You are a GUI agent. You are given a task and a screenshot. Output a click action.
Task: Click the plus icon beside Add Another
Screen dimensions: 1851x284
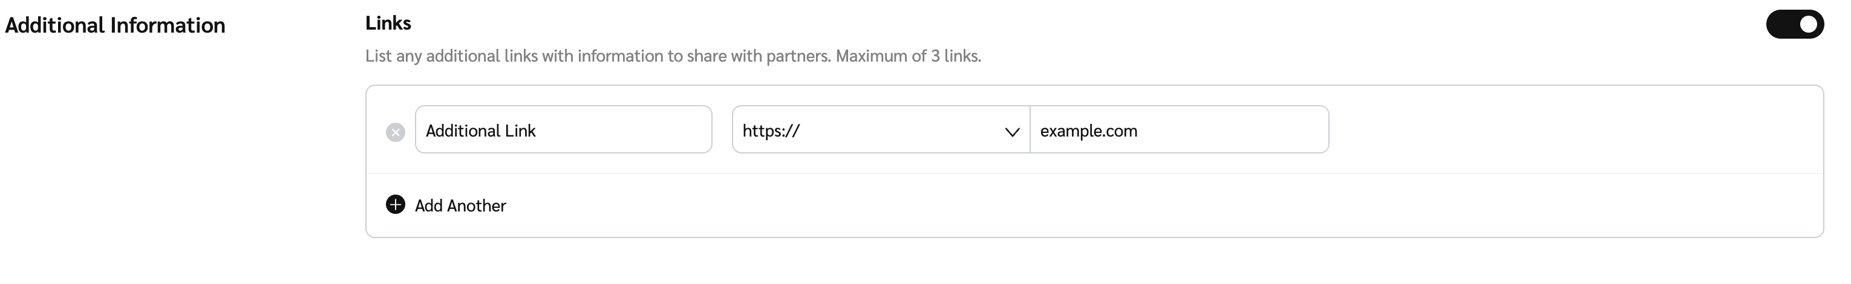point(395,205)
